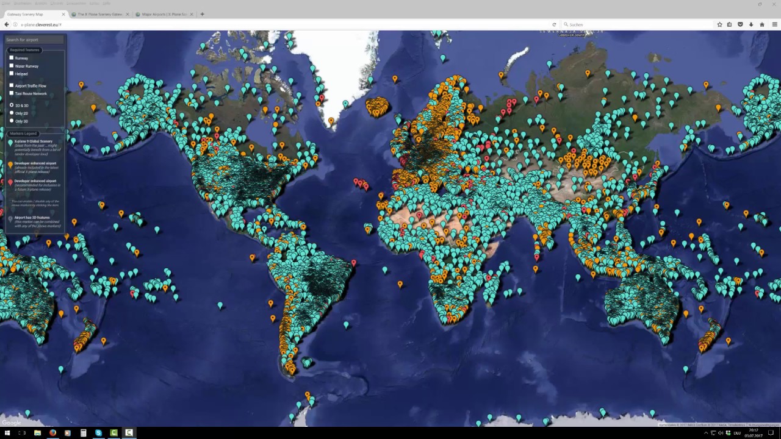Toggle cyan X-plane 9 Global Scenery marker legend

click(10, 142)
